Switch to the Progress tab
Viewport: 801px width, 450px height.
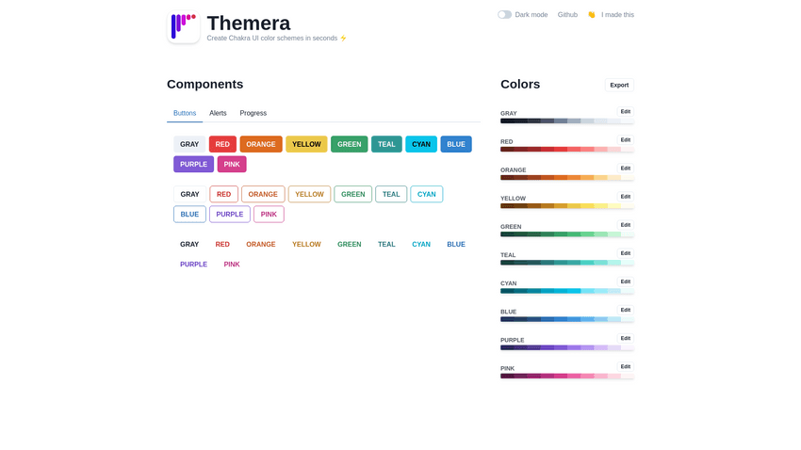[x=253, y=113]
